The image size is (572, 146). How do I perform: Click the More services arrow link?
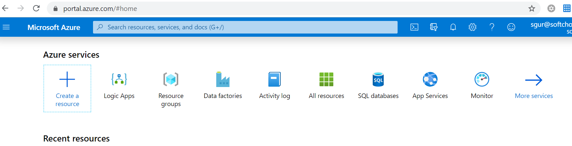point(534,80)
